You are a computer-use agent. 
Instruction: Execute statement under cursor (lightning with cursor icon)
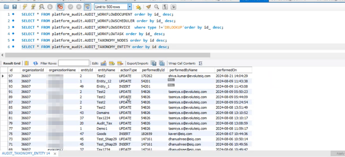tap(33, 7)
